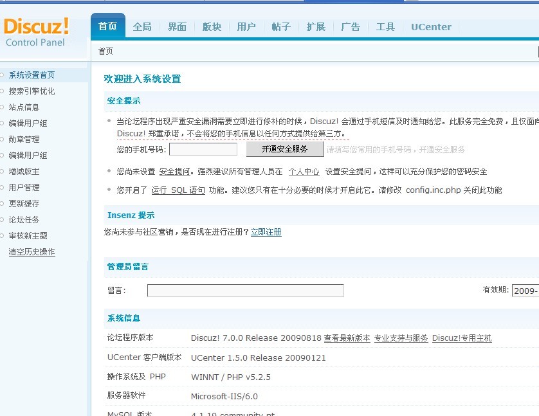
Task: Open 搜索引擎优化 from the sidebar
Action: click(32, 91)
